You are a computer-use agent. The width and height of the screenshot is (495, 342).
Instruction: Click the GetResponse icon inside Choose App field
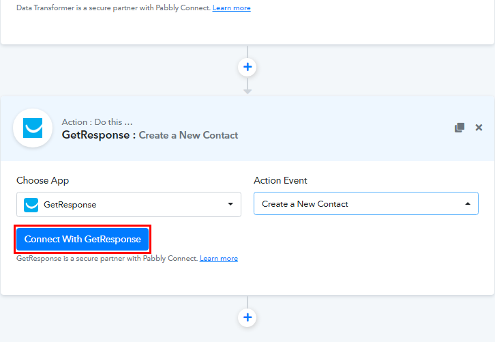(31, 205)
